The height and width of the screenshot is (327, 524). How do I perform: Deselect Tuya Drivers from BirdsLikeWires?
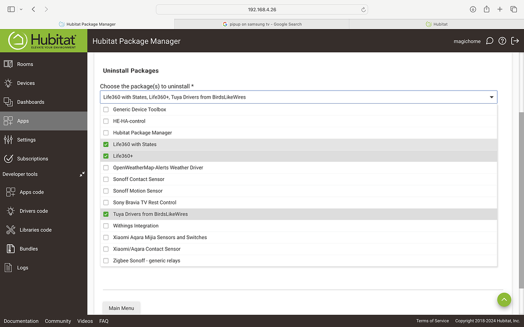105,214
